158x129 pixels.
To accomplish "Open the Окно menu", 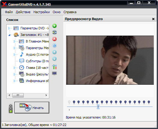I will [x=56, y=12].
